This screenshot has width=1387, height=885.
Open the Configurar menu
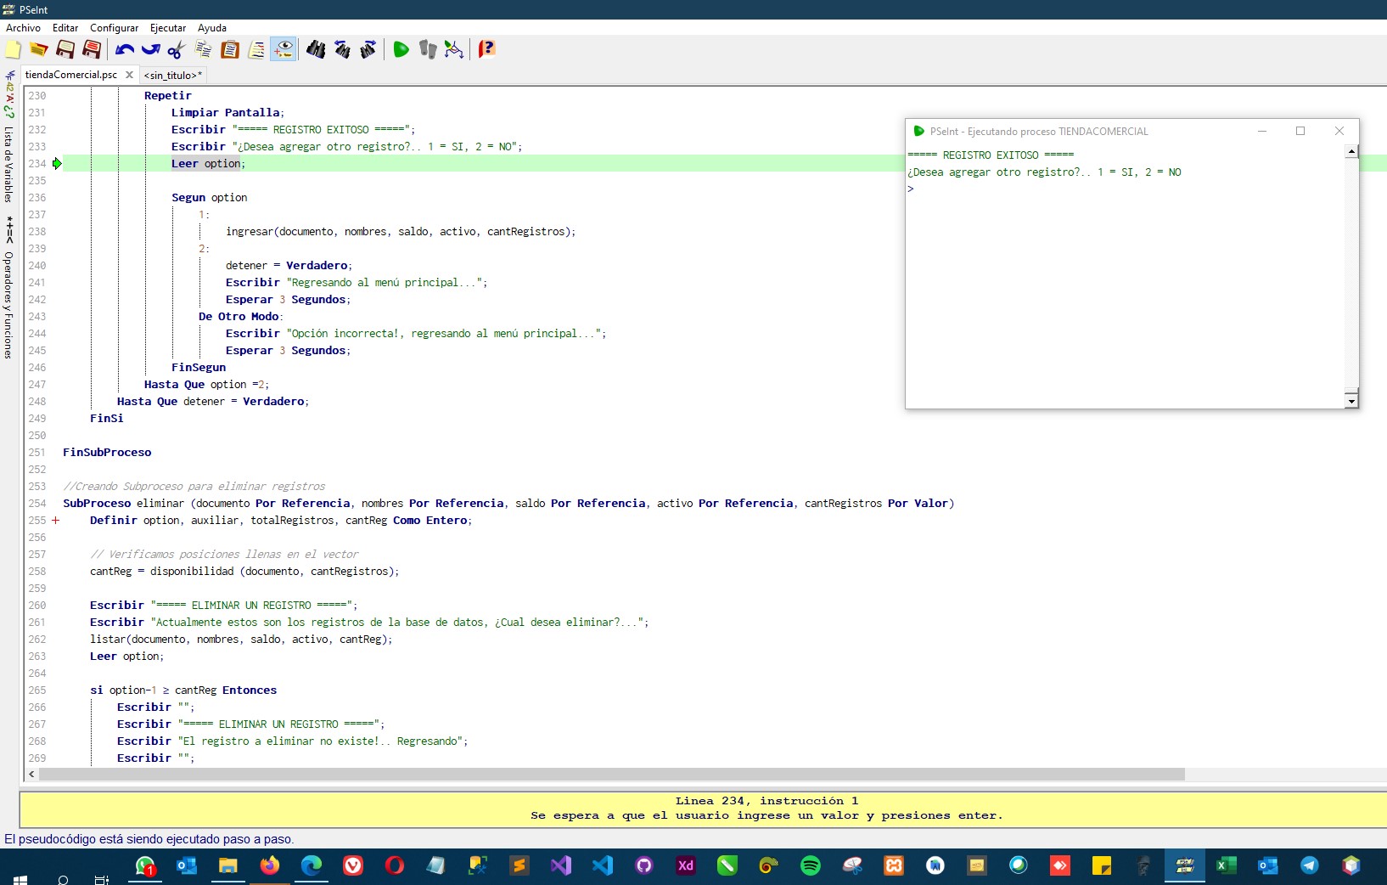[114, 27]
